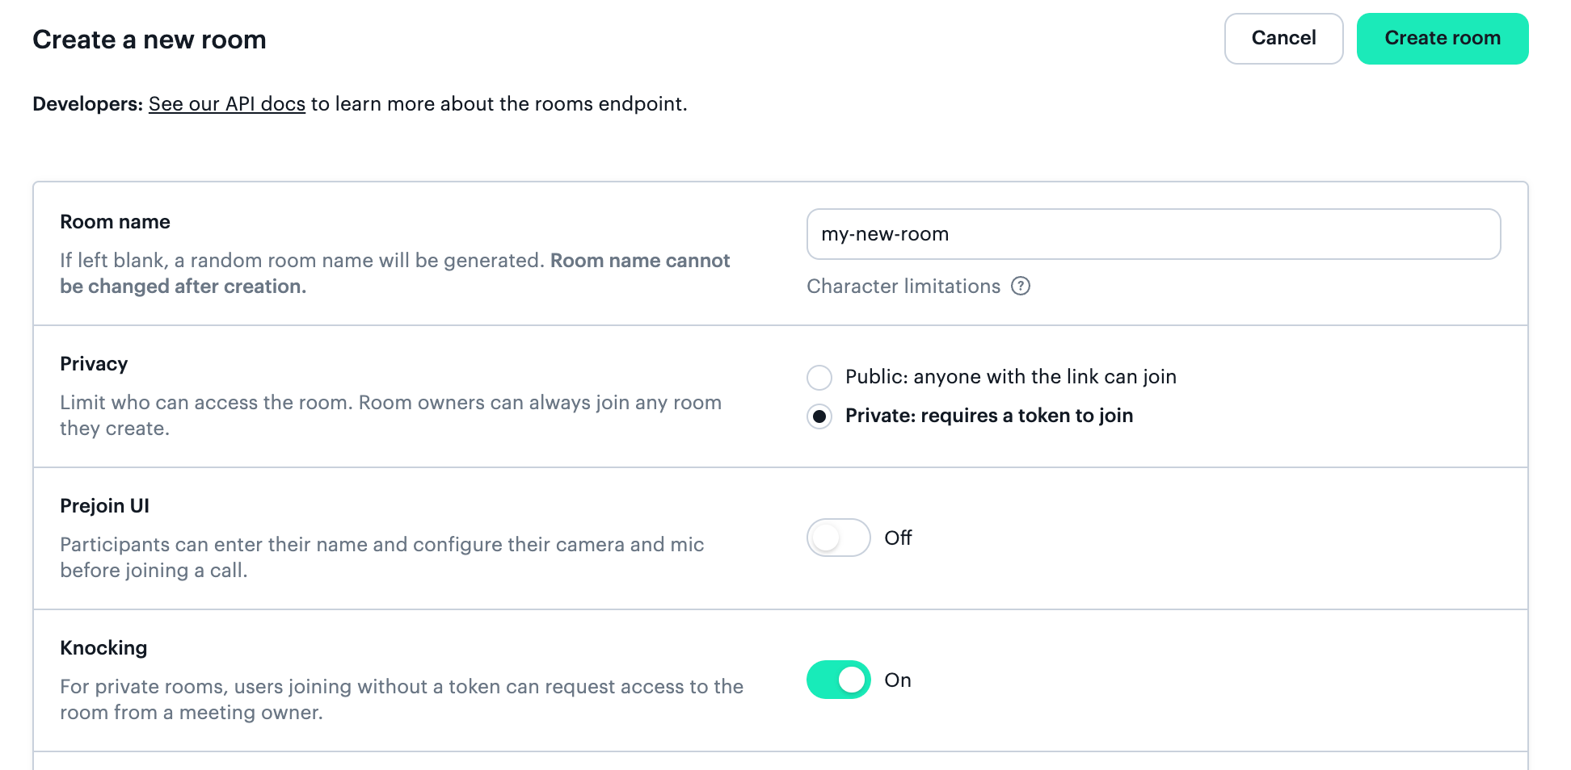Click the Room name label
The width and height of the screenshot is (1571, 770).
coord(115,222)
